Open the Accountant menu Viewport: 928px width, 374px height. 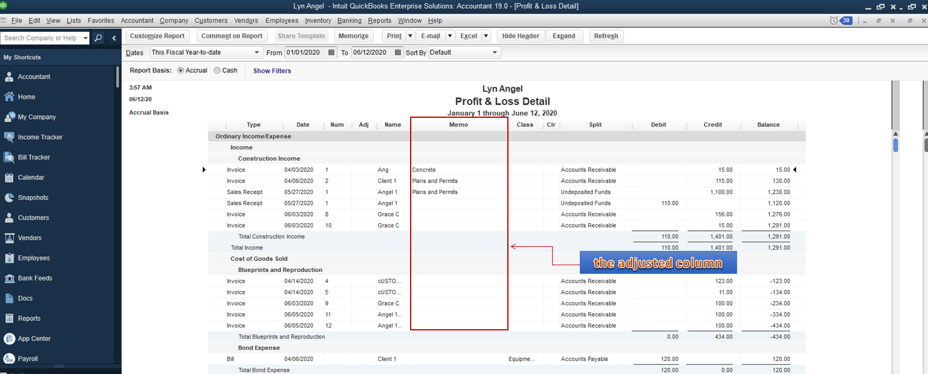(137, 21)
